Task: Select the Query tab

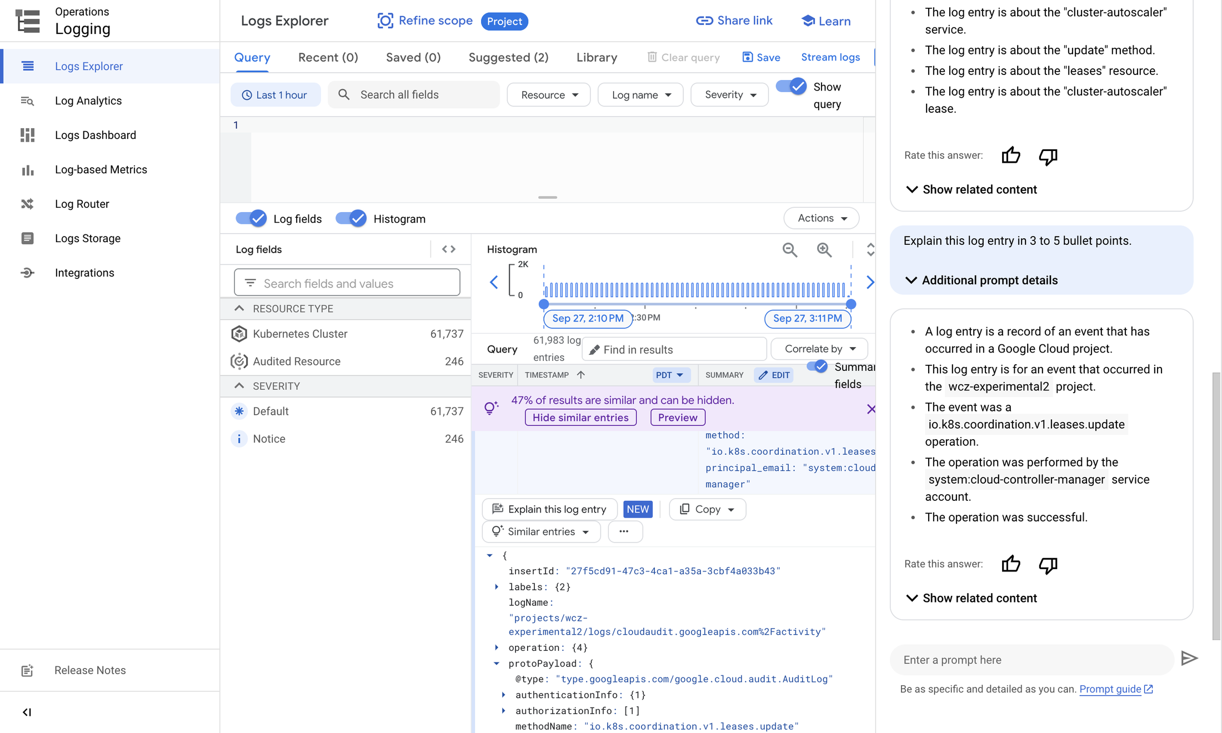Action: [252, 58]
